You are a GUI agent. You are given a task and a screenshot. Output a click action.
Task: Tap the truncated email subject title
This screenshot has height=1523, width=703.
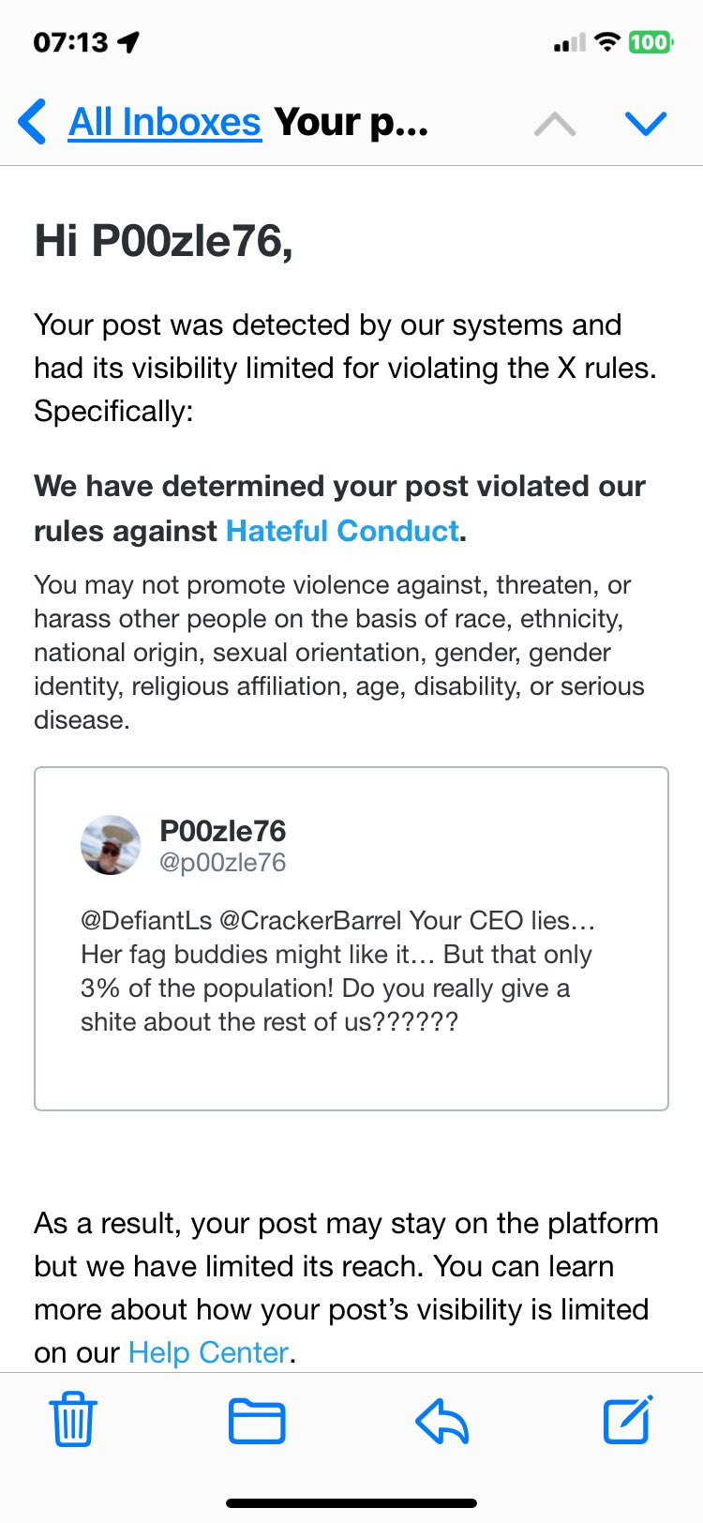click(351, 123)
